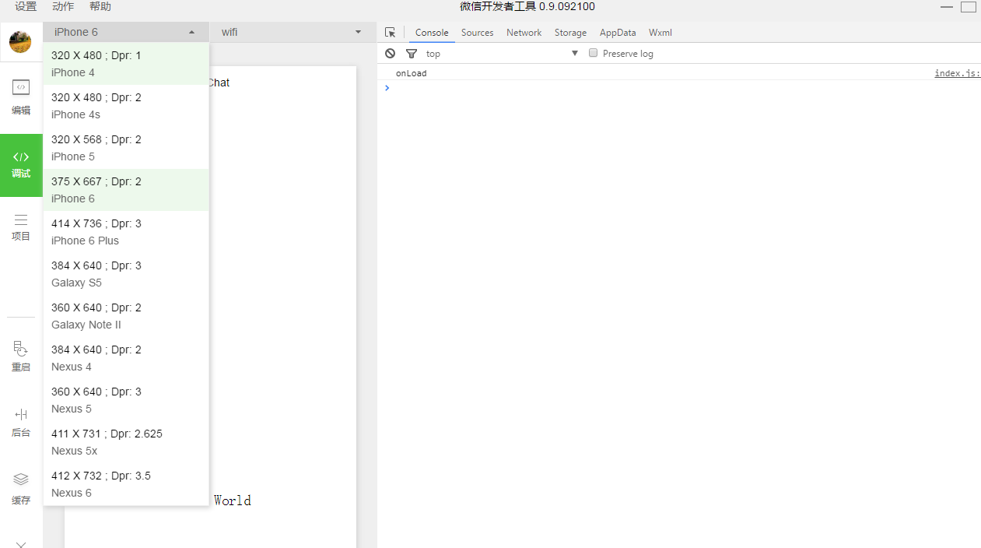The height and width of the screenshot is (548, 981).
Task: Click the 缓存 (Cache) sidebar icon
Action: [21, 489]
